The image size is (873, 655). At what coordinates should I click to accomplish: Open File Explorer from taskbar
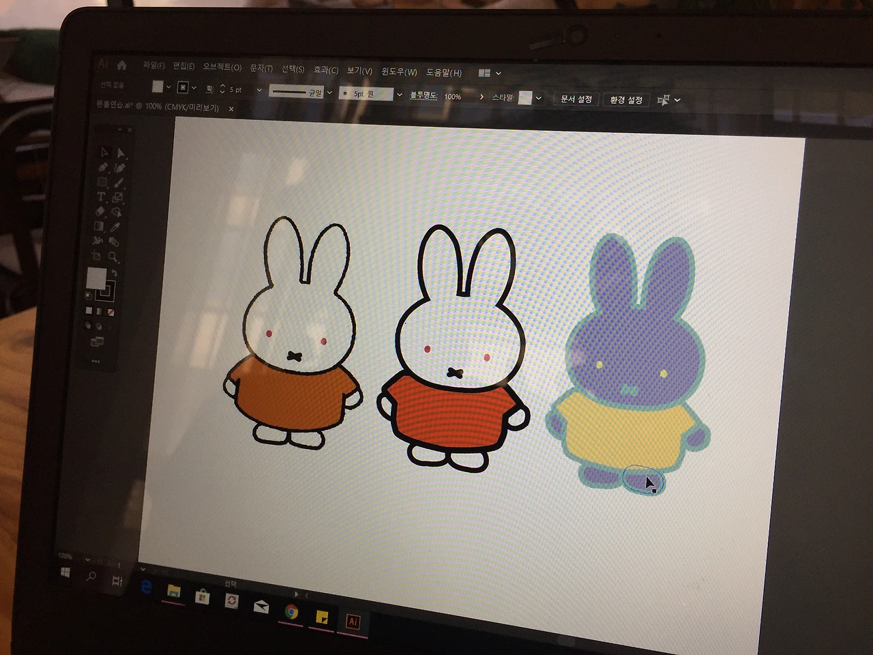pos(174,591)
